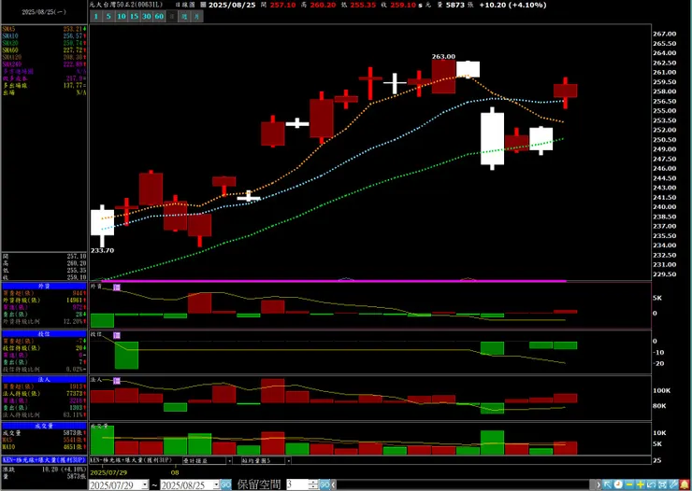Image resolution: width=692 pixels, height=491 pixels.
Task: Click the 法人持股(張) value 77373
Action: [75, 393]
